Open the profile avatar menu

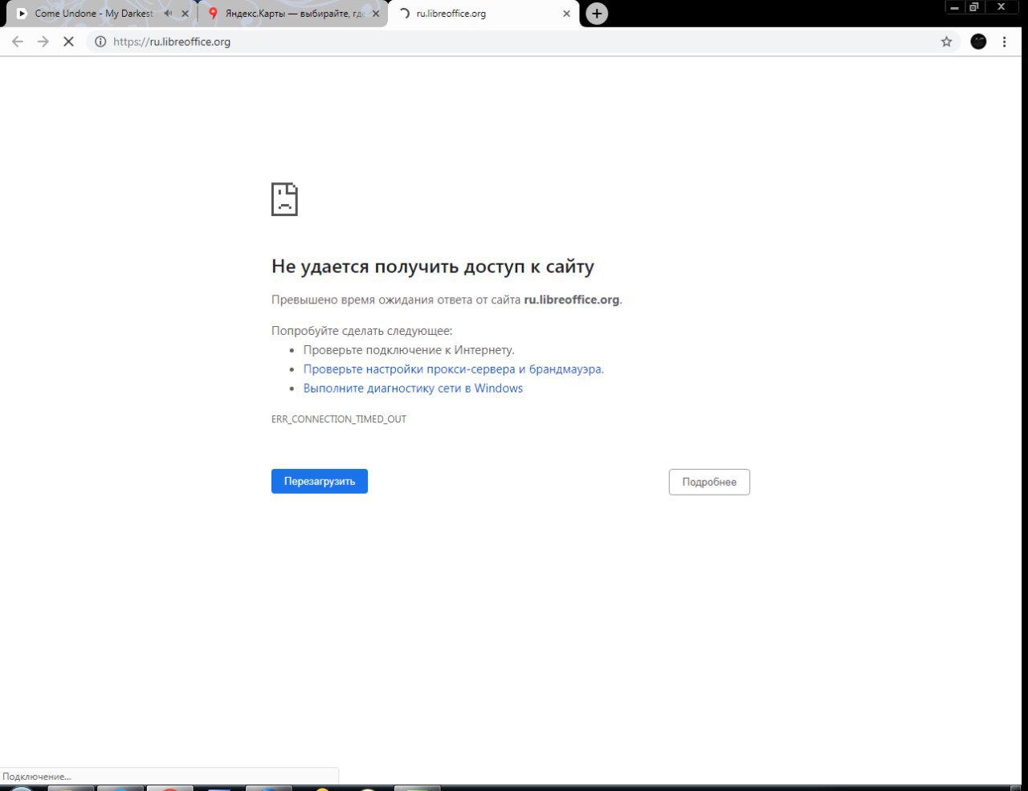pos(978,42)
